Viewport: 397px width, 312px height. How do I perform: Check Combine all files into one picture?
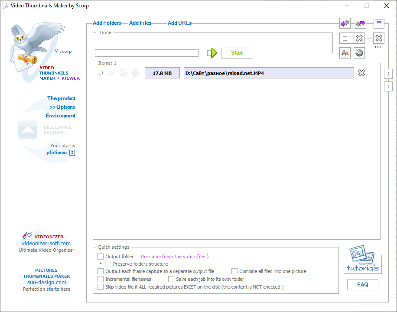click(234, 271)
